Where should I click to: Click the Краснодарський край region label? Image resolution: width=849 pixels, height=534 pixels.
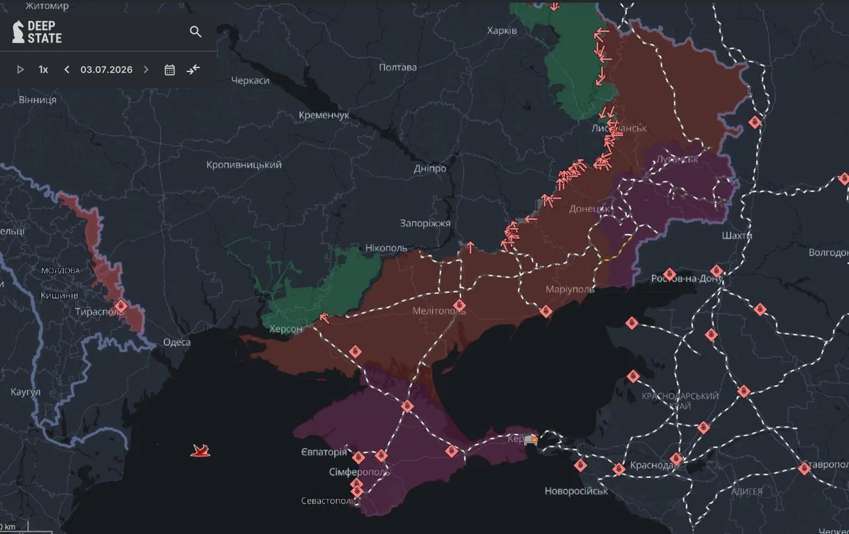coord(680,401)
